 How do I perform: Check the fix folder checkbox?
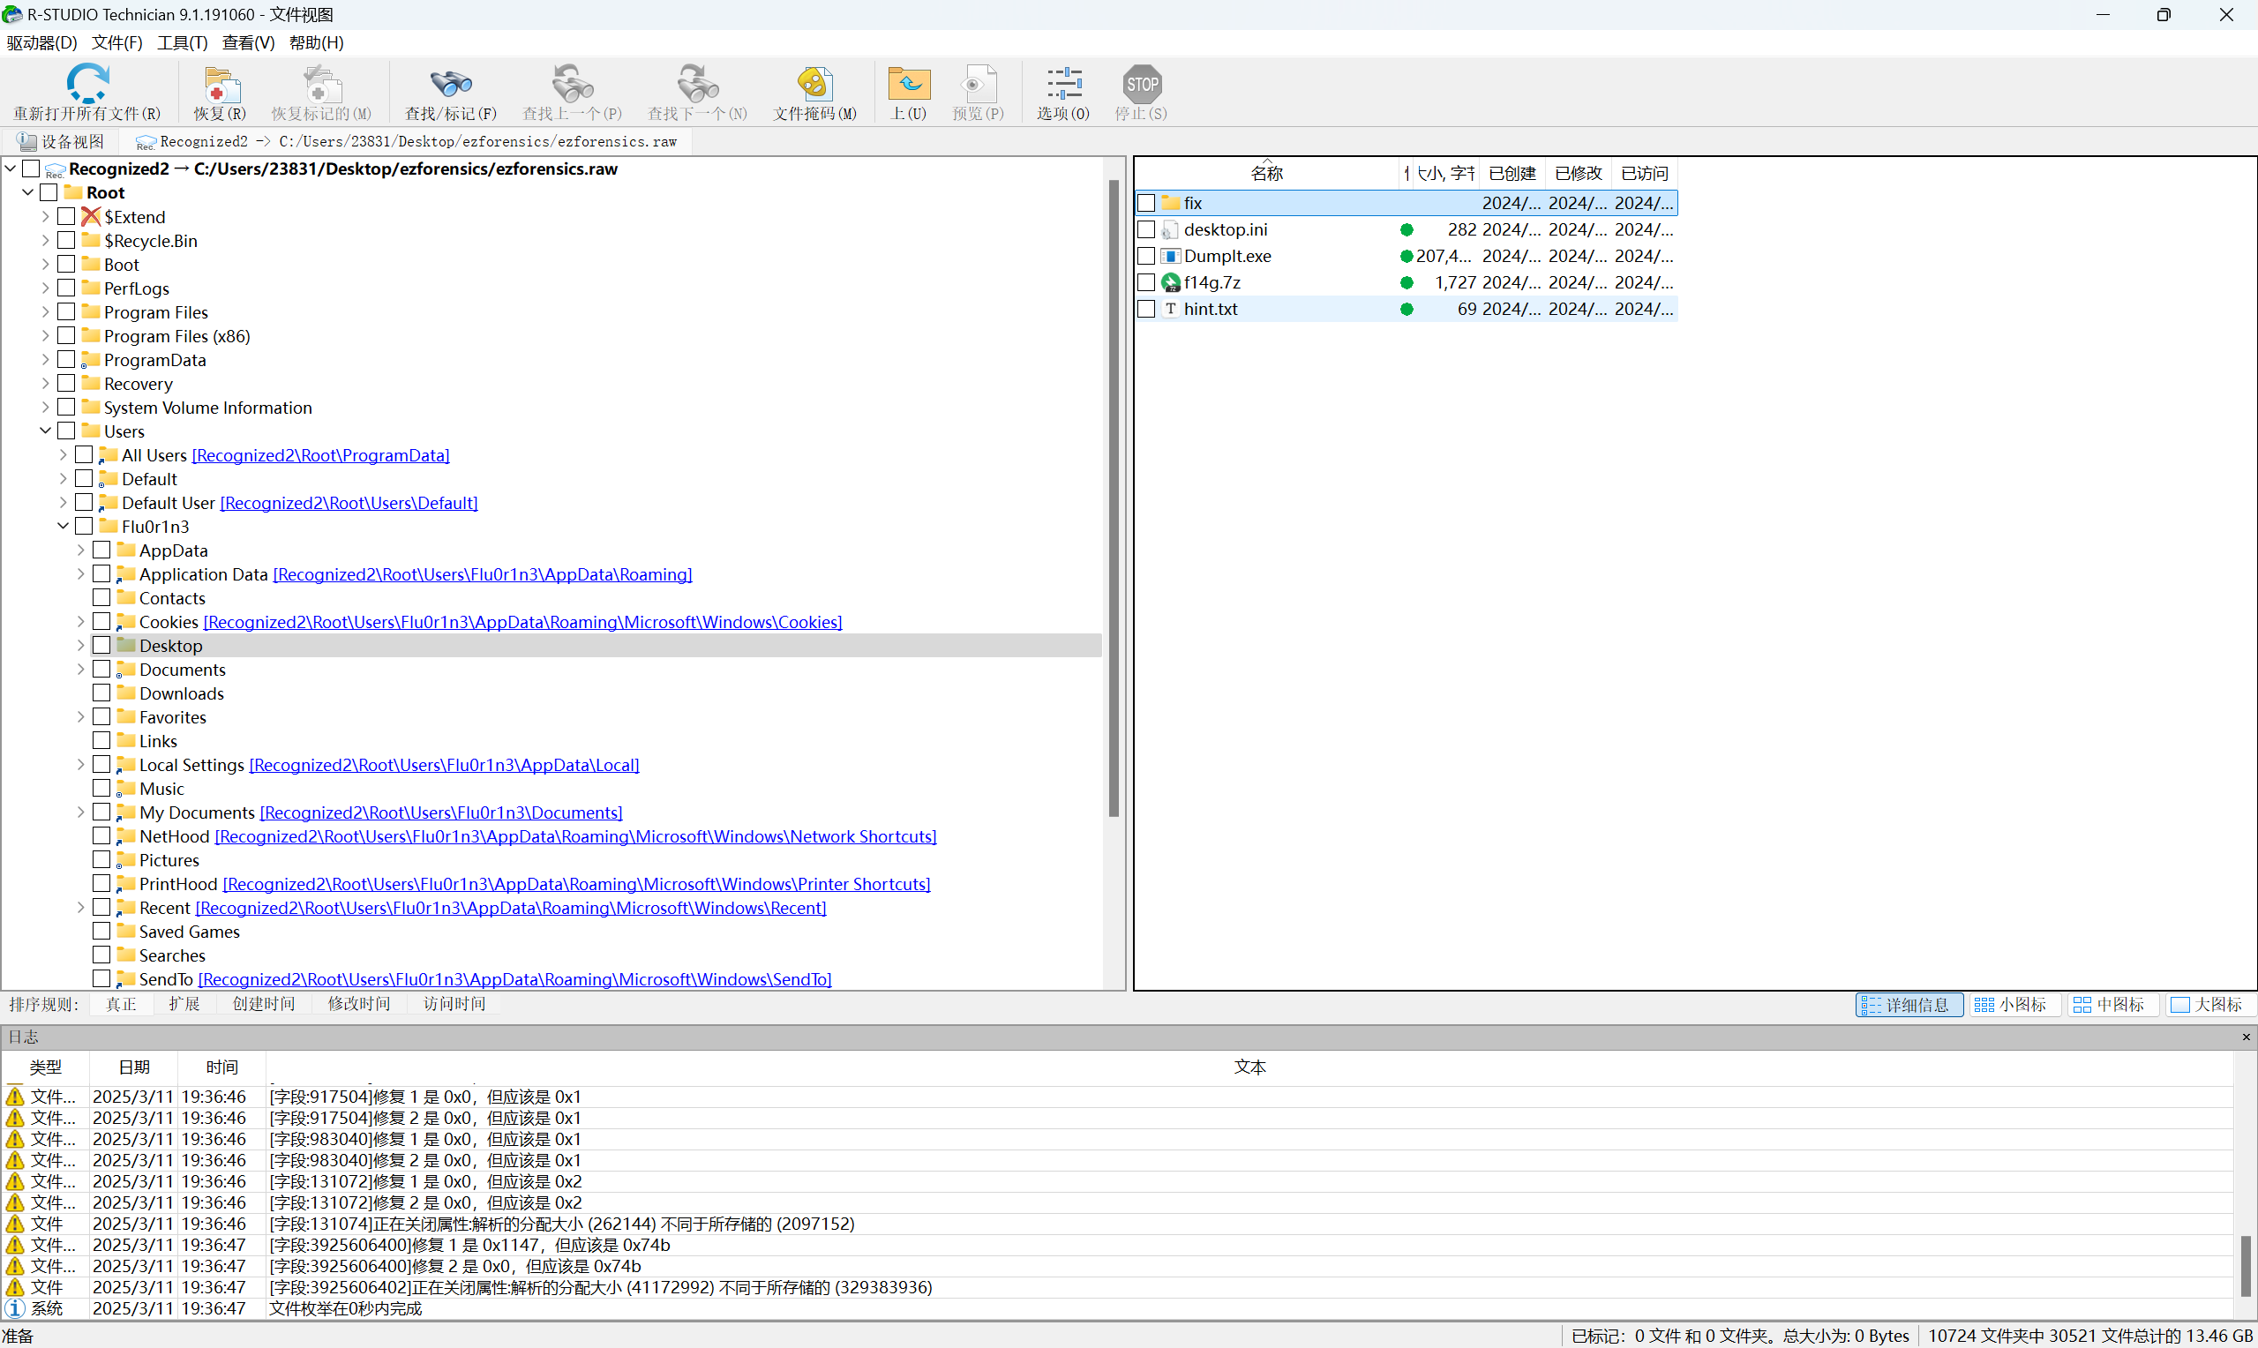(1146, 203)
